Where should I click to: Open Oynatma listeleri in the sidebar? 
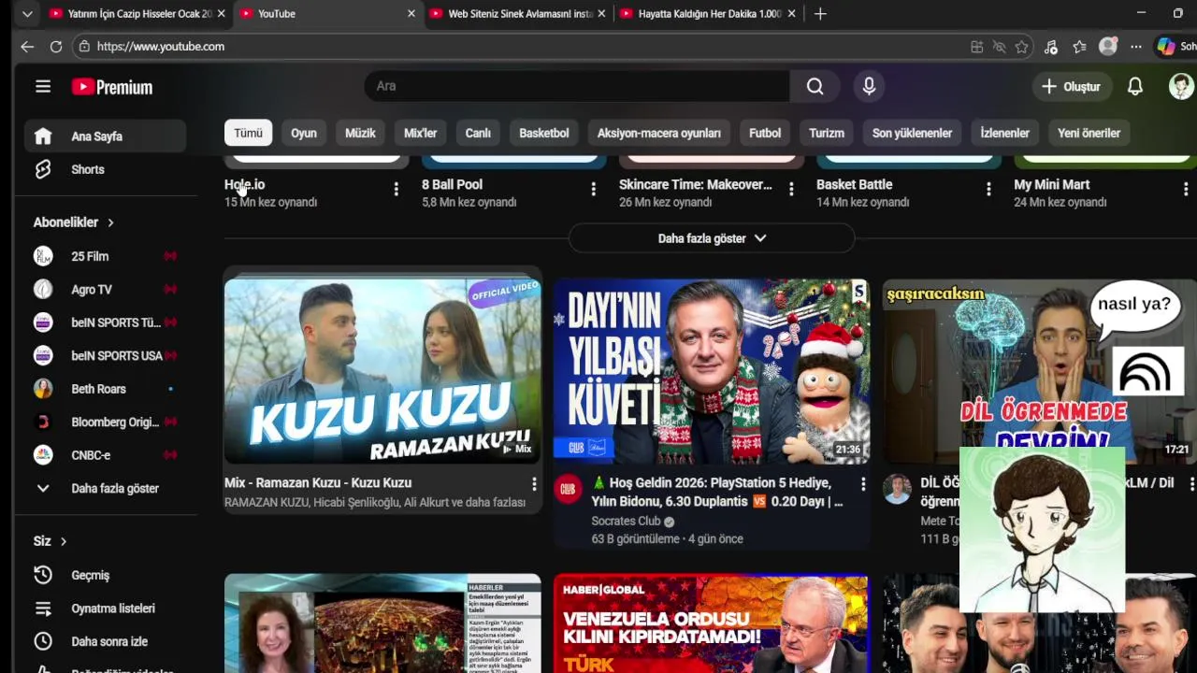click(105, 609)
